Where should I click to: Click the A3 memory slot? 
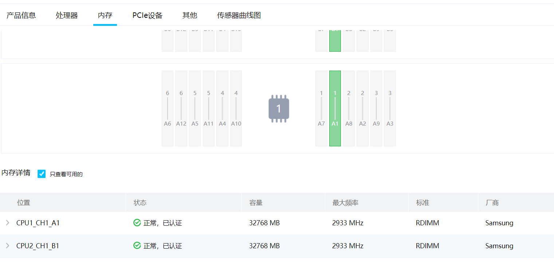click(390, 108)
